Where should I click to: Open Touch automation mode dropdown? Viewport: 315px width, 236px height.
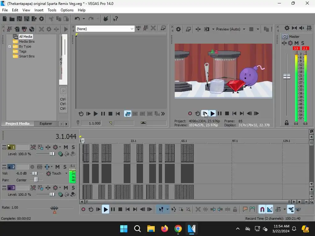(66, 173)
